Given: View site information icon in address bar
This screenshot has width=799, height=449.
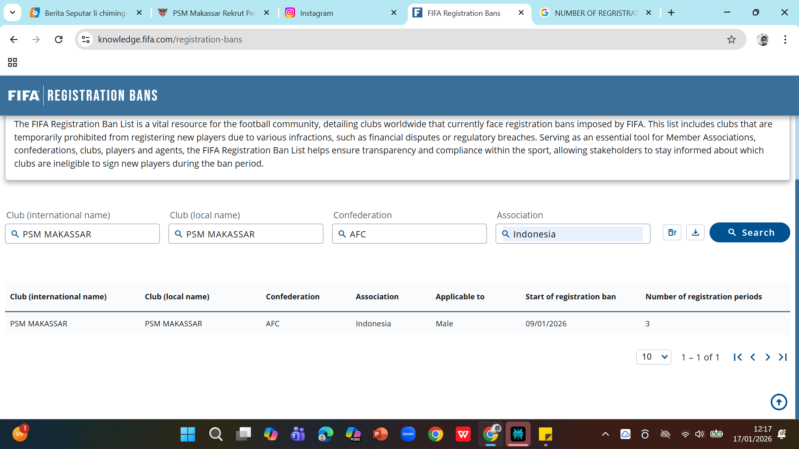Looking at the screenshot, I should (86, 39).
